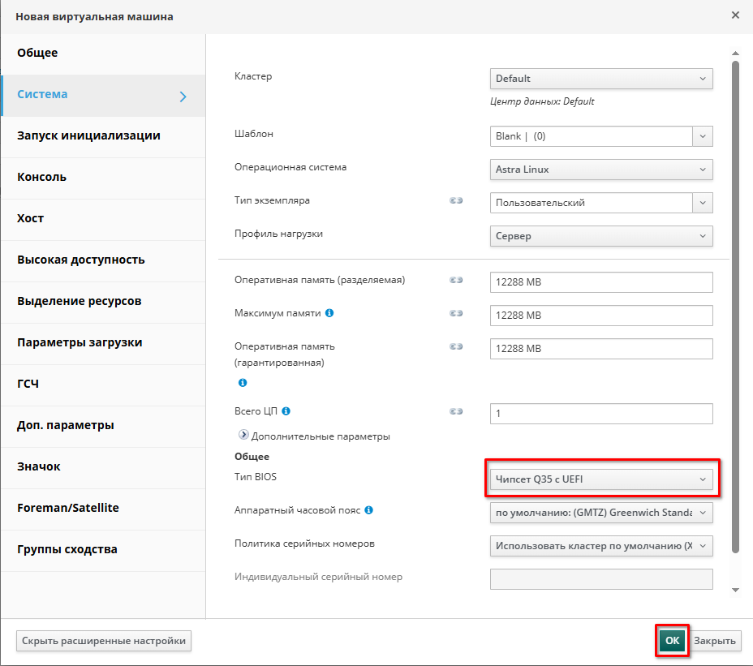Click the link icon in the Всего ЦП row
Screen dimensions: 753x666
click(455, 412)
